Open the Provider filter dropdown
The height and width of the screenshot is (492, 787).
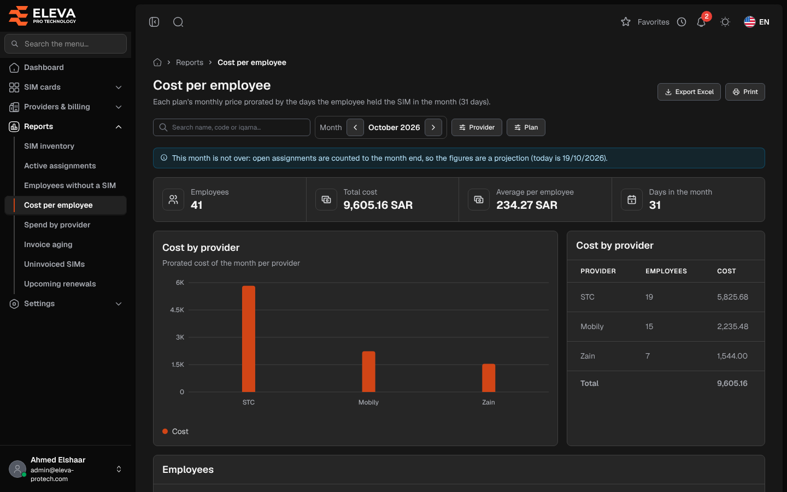pyautogui.click(x=477, y=127)
